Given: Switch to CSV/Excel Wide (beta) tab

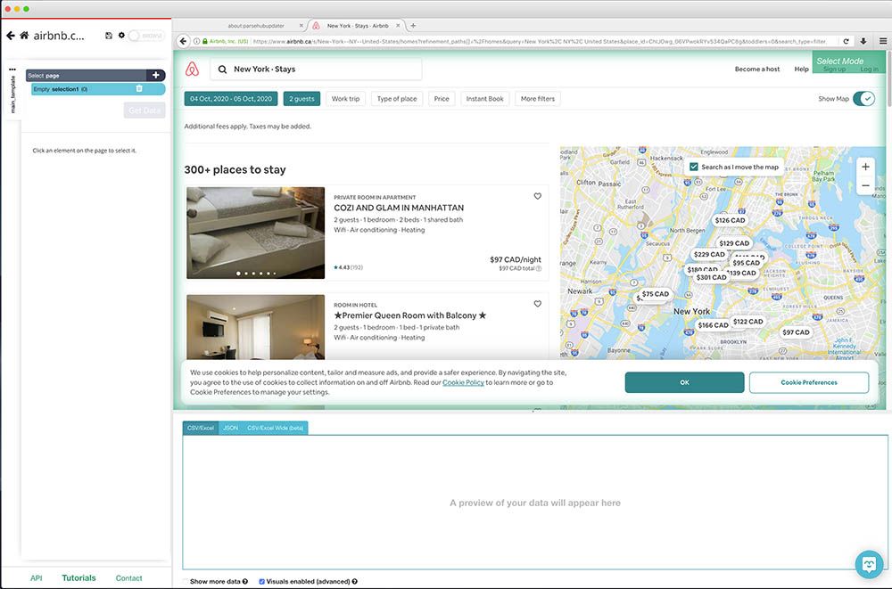Looking at the screenshot, I should point(276,428).
